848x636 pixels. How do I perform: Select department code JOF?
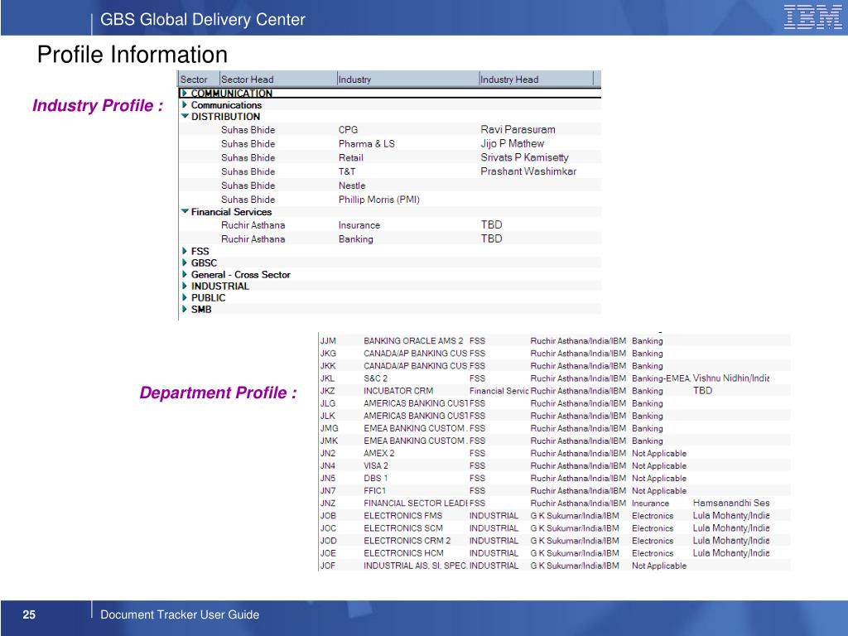tap(327, 565)
